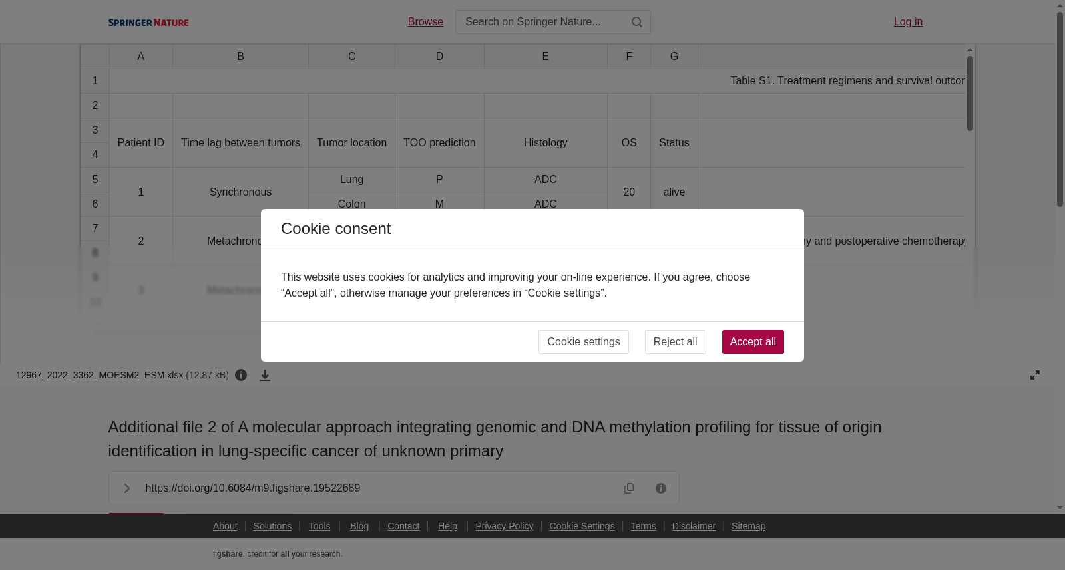Accept all cookies
Screen dimensions: 1065x570
tap(753, 342)
